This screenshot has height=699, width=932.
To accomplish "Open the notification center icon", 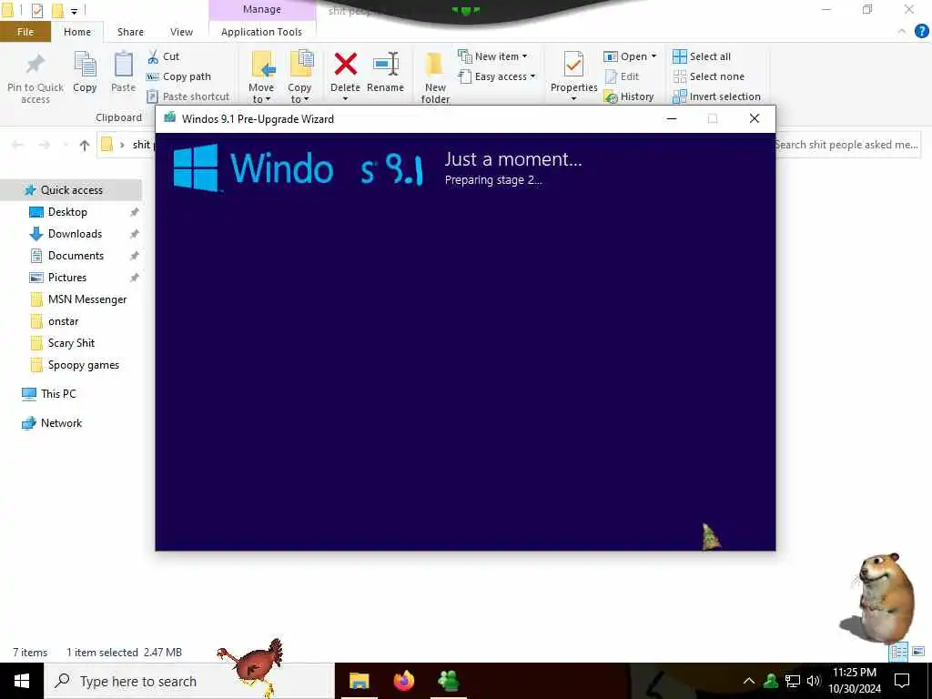I will tap(902, 681).
